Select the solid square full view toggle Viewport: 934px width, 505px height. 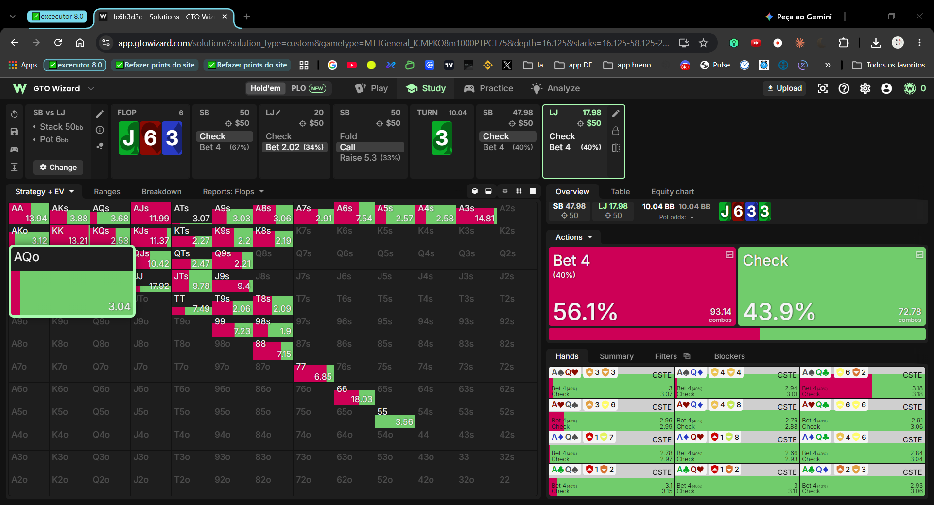tap(533, 191)
